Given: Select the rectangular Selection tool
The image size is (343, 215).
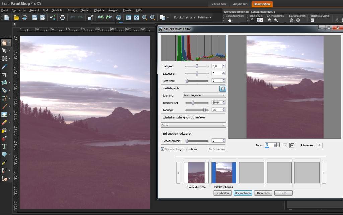Looking at the screenshot, I should (4, 58).
